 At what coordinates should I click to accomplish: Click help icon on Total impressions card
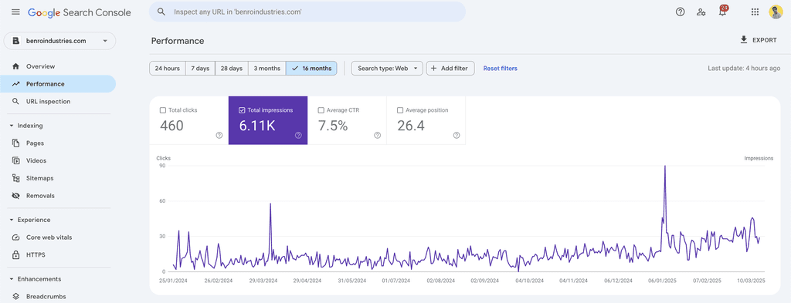(x=298, y=135)
